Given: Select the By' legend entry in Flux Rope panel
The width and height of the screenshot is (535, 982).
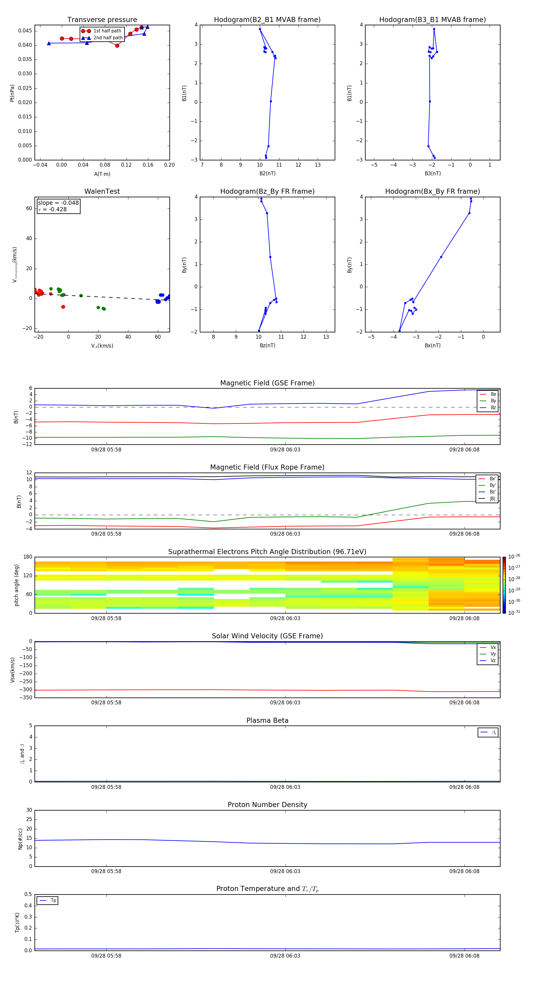Looking at the screenshot, I should coord(487,485).
